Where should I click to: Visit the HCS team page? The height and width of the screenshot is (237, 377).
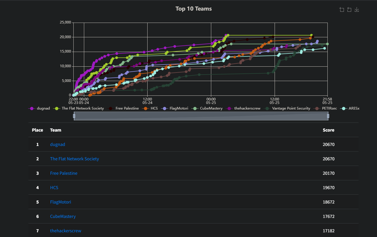[x=54, y=187]
